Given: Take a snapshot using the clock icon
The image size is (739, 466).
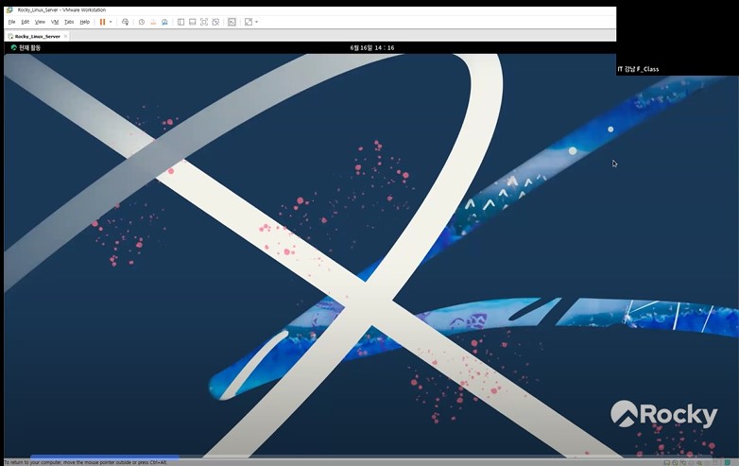Looking at the screenshot, I should (x=142, y=22).
